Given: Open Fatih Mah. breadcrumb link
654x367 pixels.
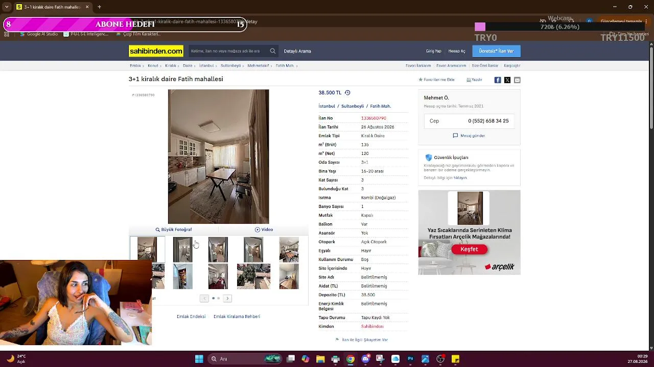Looking at the screenshot, I should [285, 66].
